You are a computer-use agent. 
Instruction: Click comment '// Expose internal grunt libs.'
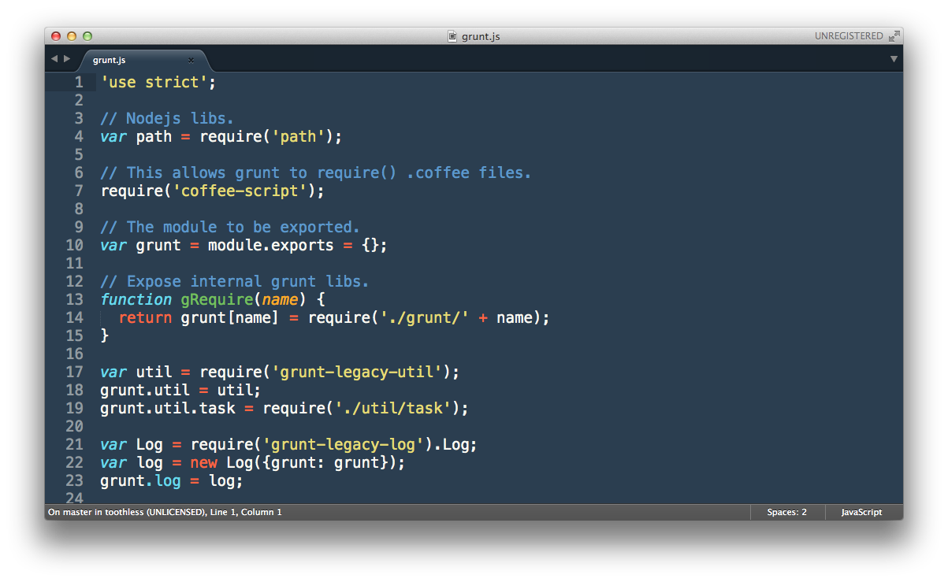[x=235, y=281]
